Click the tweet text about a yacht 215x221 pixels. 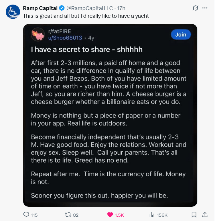coord(86,16)
